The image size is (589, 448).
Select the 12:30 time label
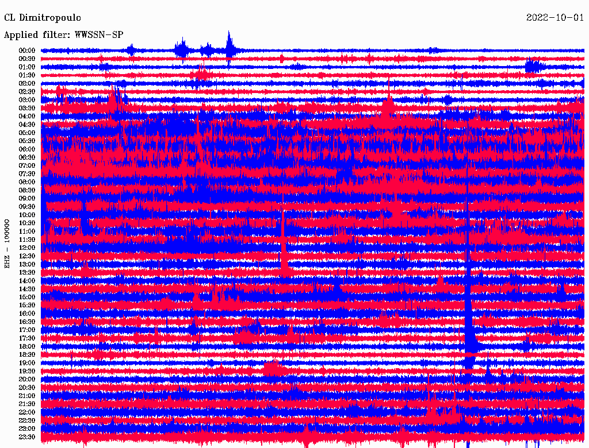27,256
